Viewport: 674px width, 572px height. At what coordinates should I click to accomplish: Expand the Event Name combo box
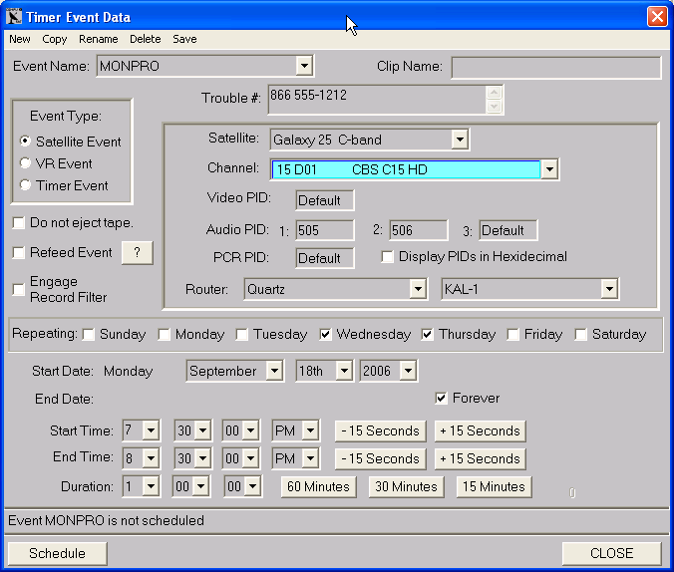click(304, 67)
